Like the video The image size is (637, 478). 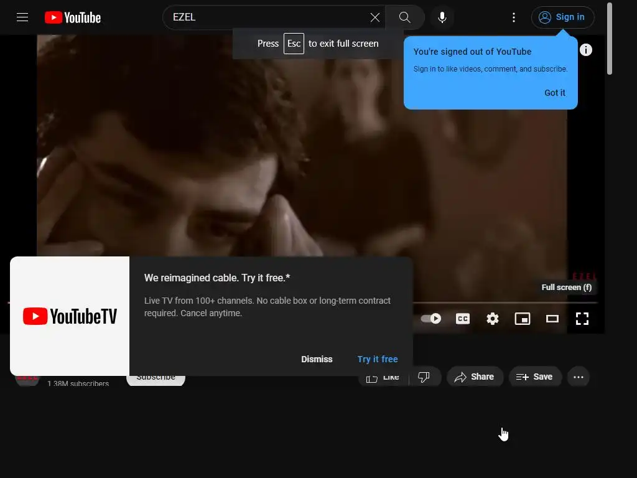[x=383, y=377]
